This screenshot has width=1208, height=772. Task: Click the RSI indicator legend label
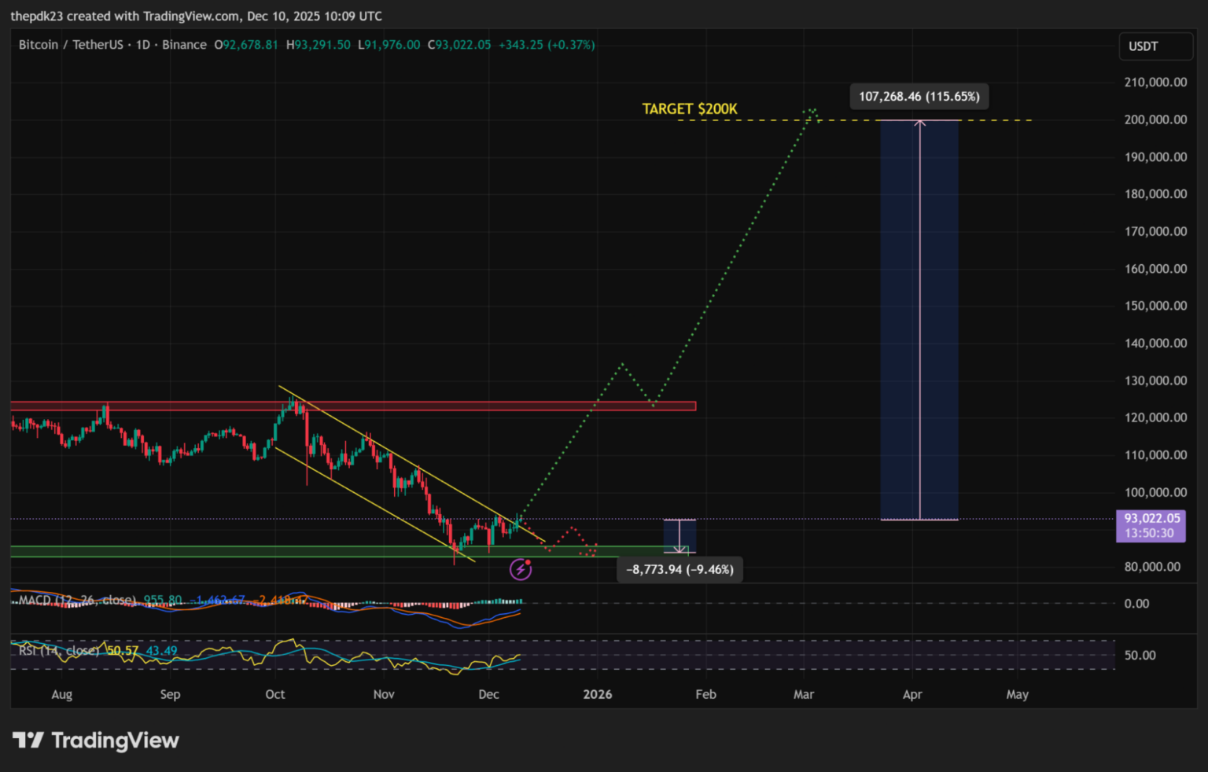[x=59, y=651]
